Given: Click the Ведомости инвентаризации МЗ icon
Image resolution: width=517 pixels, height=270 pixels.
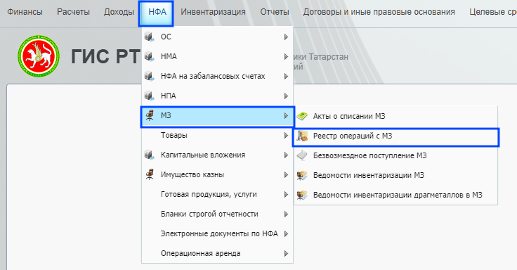Looking at the screenshot, I should coord(302,175).
